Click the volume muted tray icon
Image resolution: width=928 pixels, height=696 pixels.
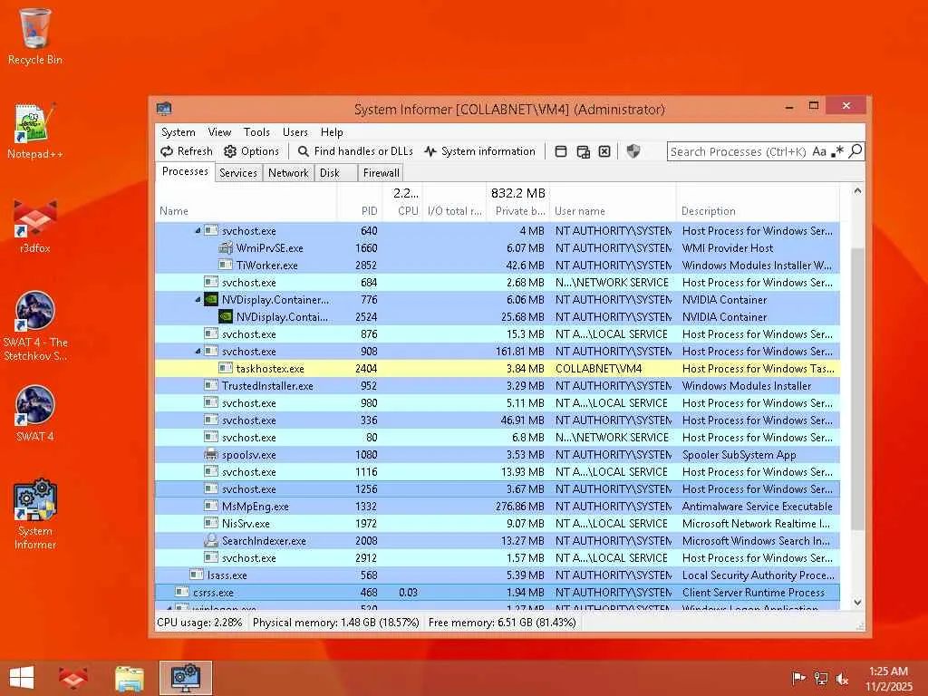pos(842,679)
